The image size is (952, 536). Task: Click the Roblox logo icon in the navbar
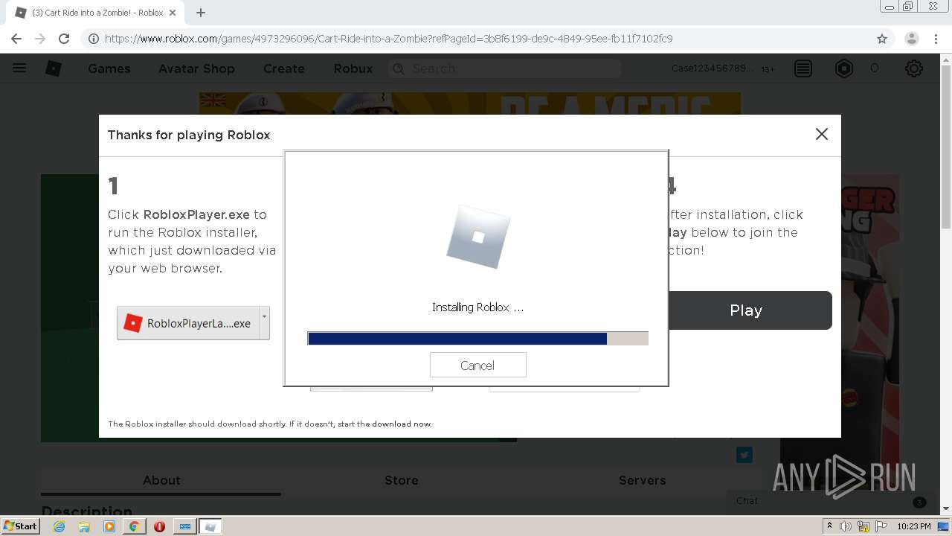tap(54, 68)
